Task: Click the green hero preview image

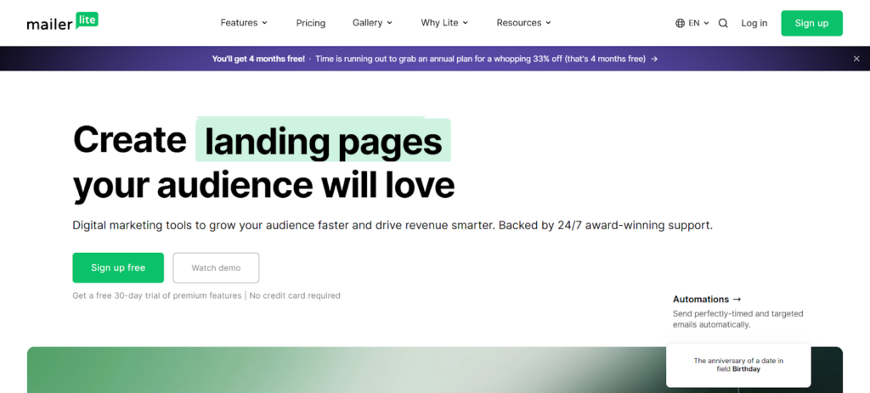Action: point(340,370)
